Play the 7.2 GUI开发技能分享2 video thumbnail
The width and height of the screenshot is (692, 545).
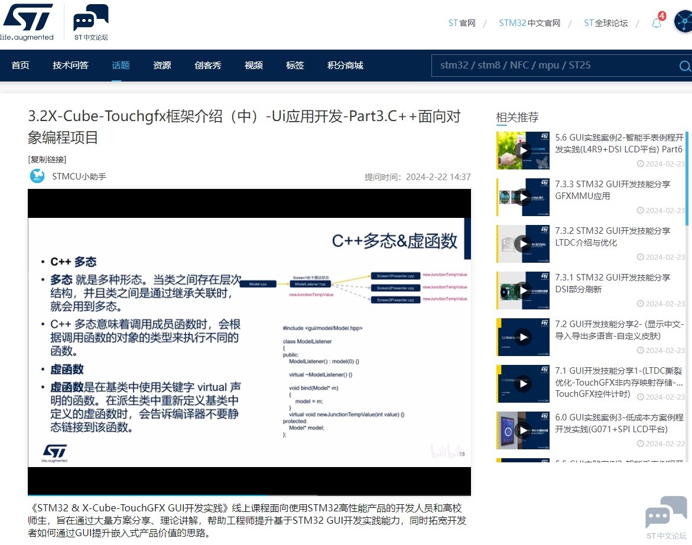click(523, 337)
